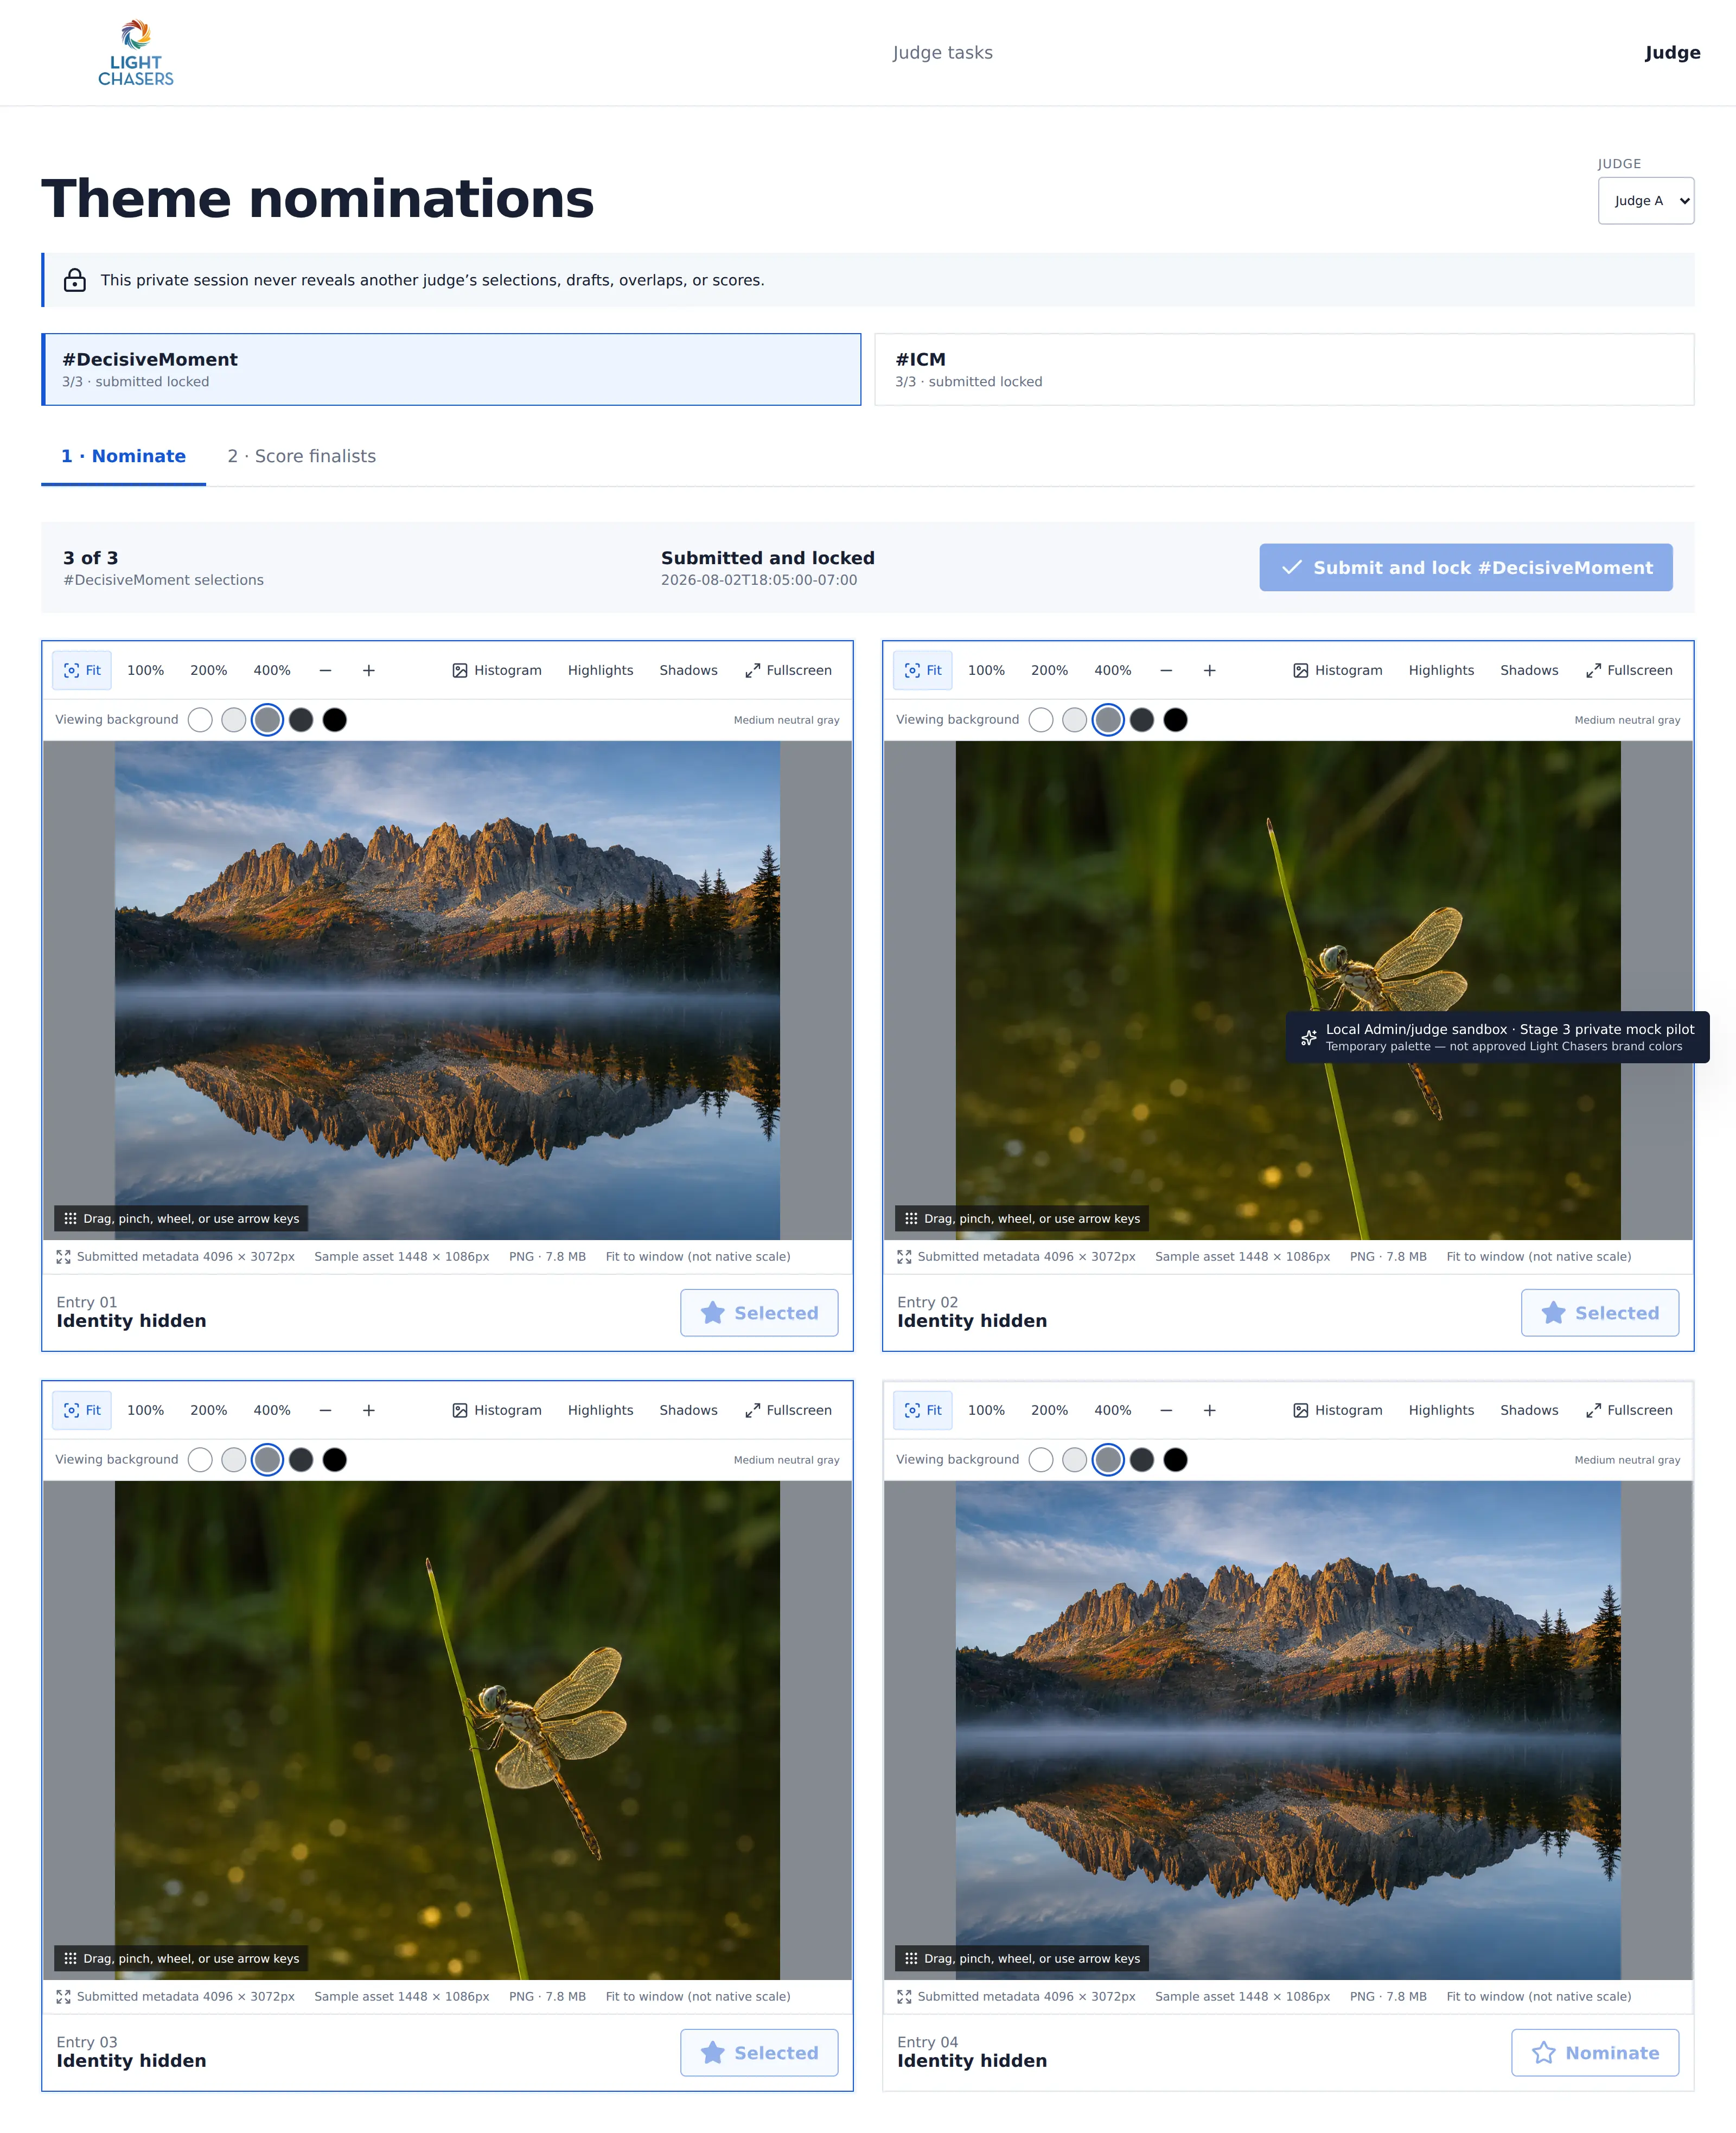Click Selected button for Entry 03
This screenshot has height=2133, width=1736.
pyautogui.click(x=759, y=2052)
